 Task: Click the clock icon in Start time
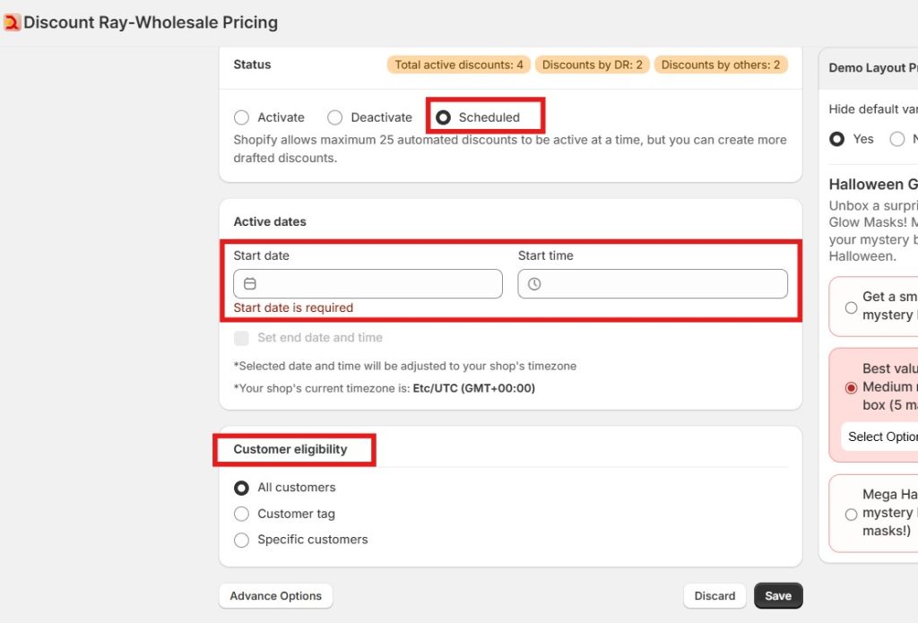534,284
